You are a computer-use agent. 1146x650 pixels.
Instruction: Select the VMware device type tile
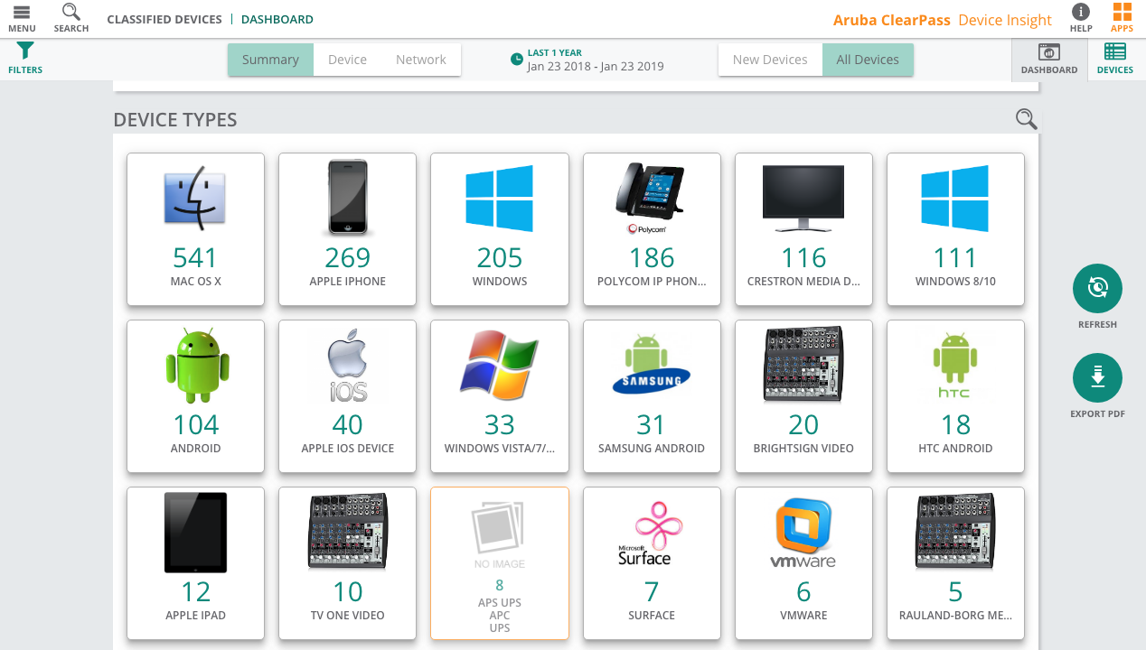click(x=803, y=563)
